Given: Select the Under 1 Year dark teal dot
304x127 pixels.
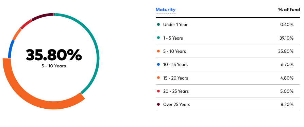Looking at the screenshot, I should (x=158, y=24).
